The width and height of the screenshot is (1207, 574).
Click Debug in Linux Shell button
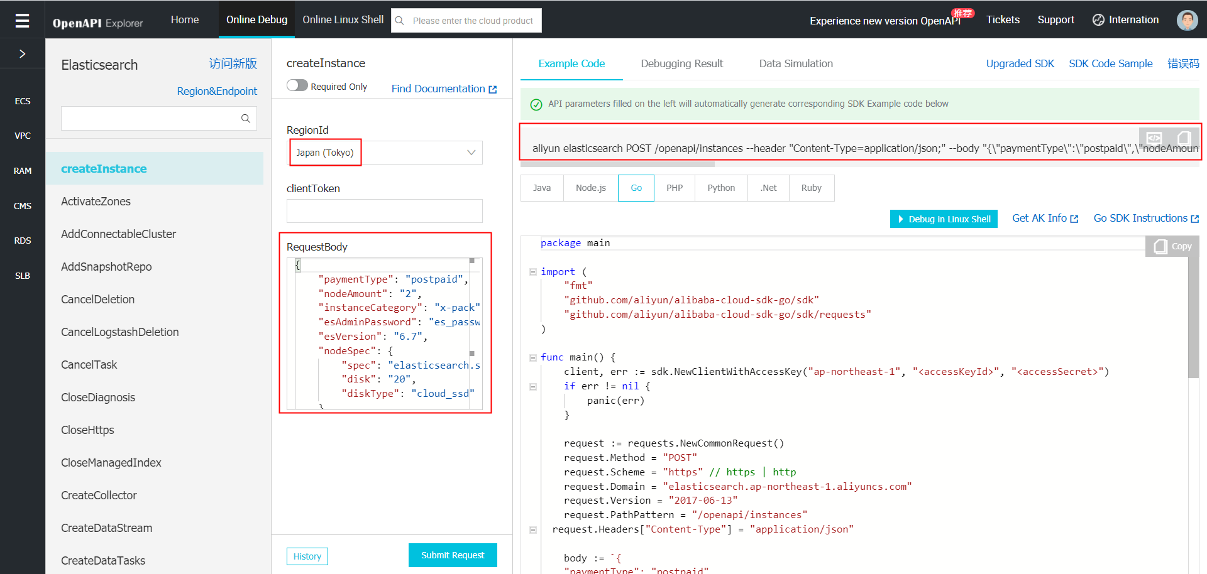(x=944, y=219)
